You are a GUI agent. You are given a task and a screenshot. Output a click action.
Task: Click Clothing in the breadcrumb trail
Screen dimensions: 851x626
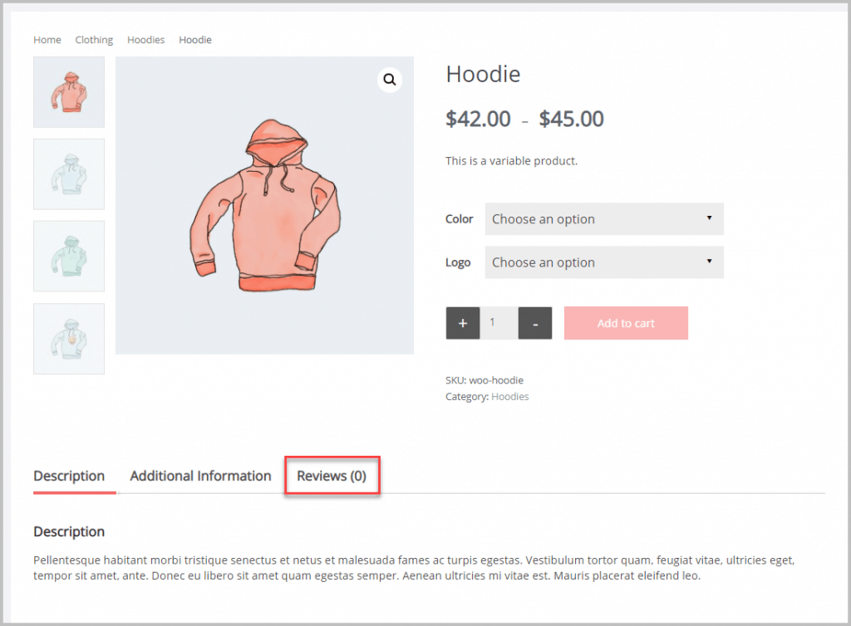[x=93, y=39]
